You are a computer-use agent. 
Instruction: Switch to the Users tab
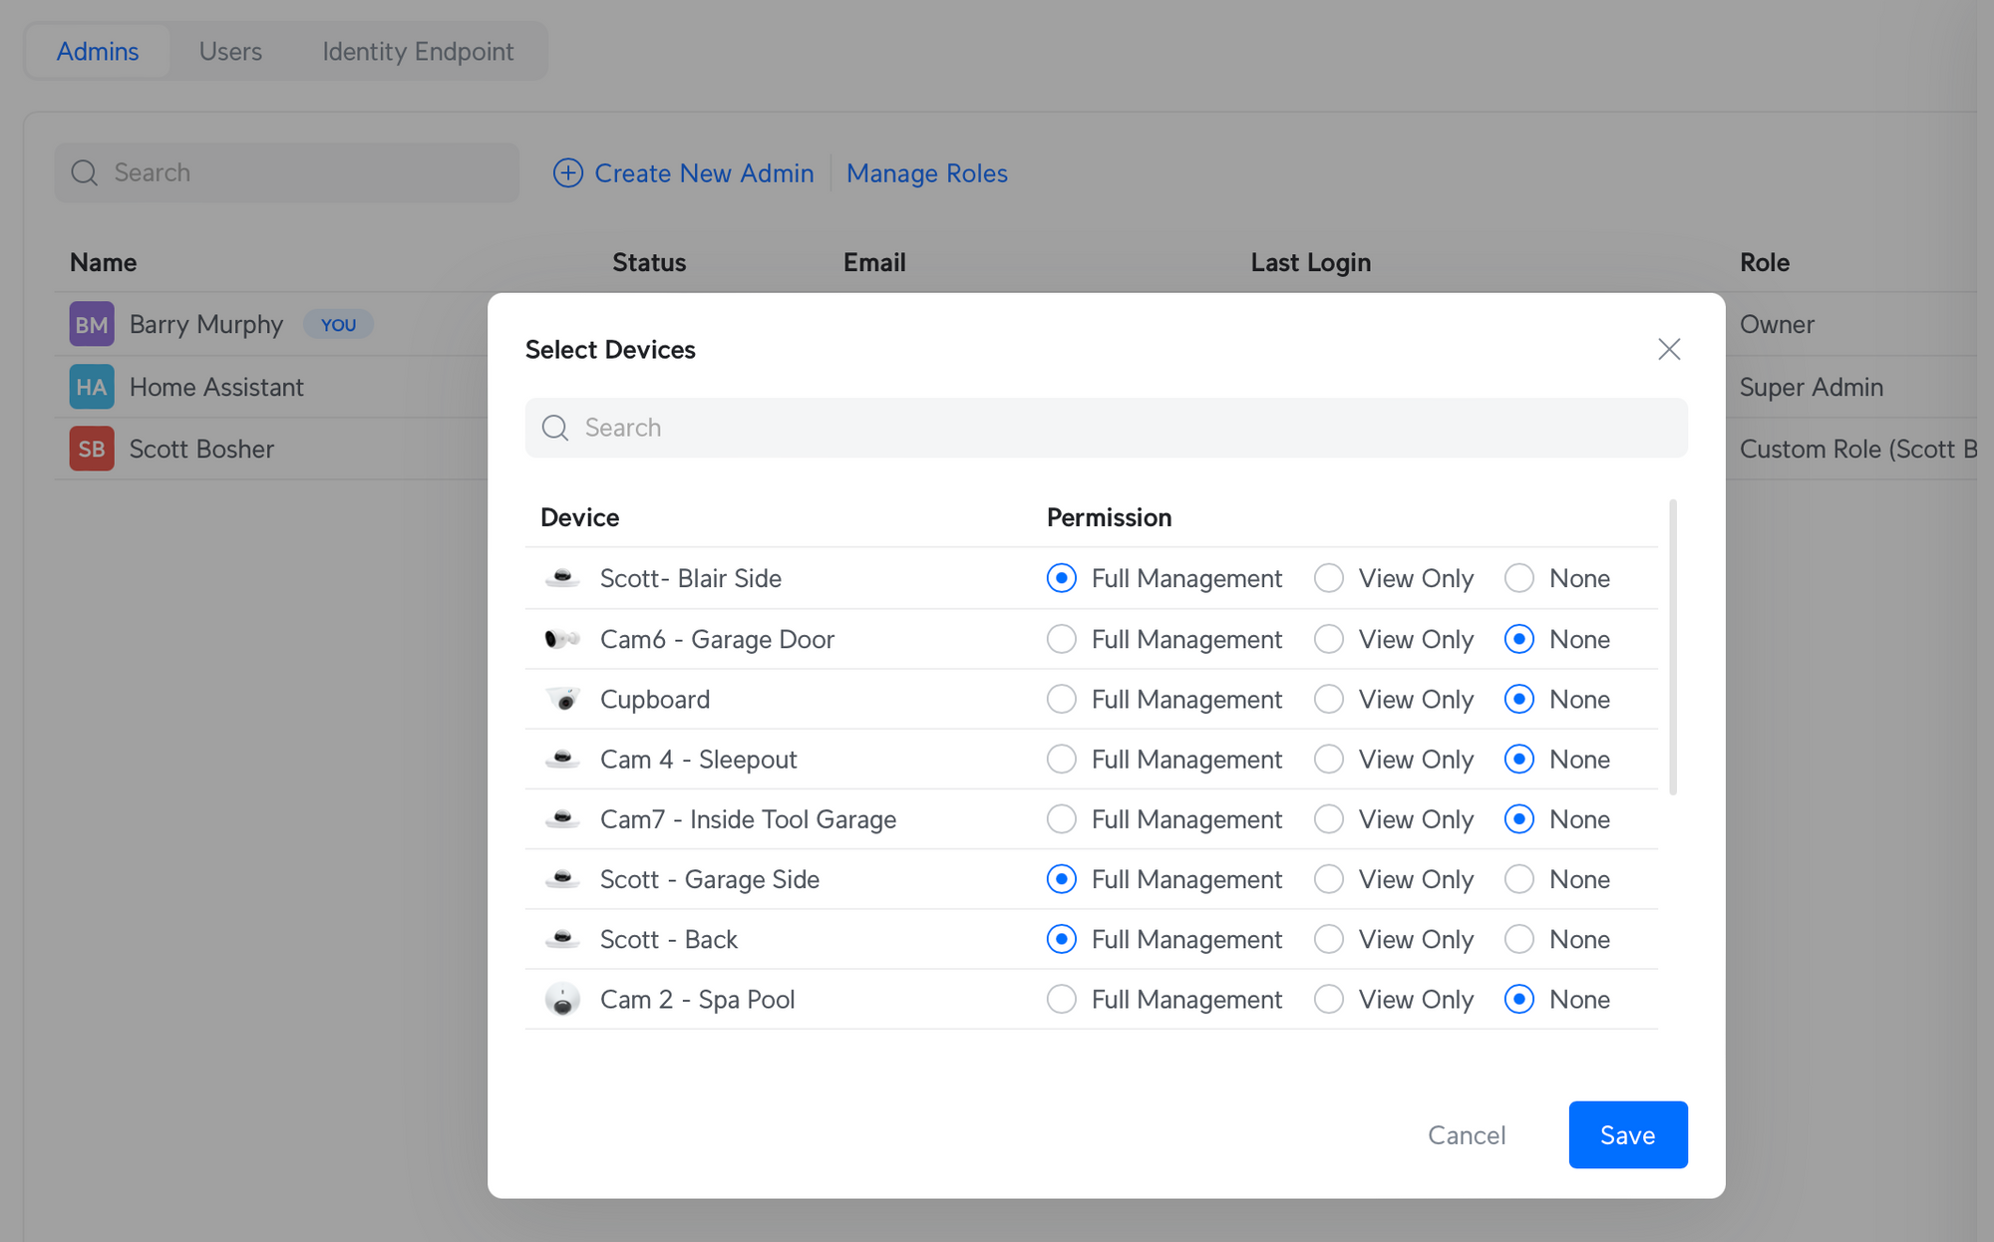coord(230,51)
